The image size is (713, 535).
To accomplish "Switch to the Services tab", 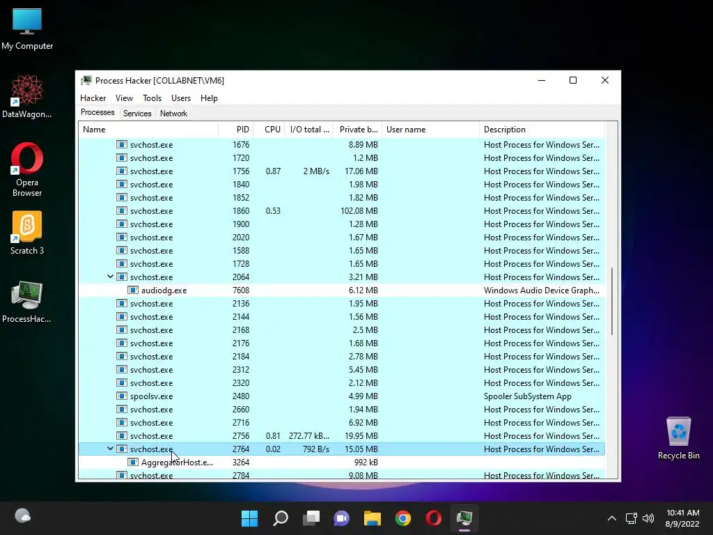I will tap(137, 114).
